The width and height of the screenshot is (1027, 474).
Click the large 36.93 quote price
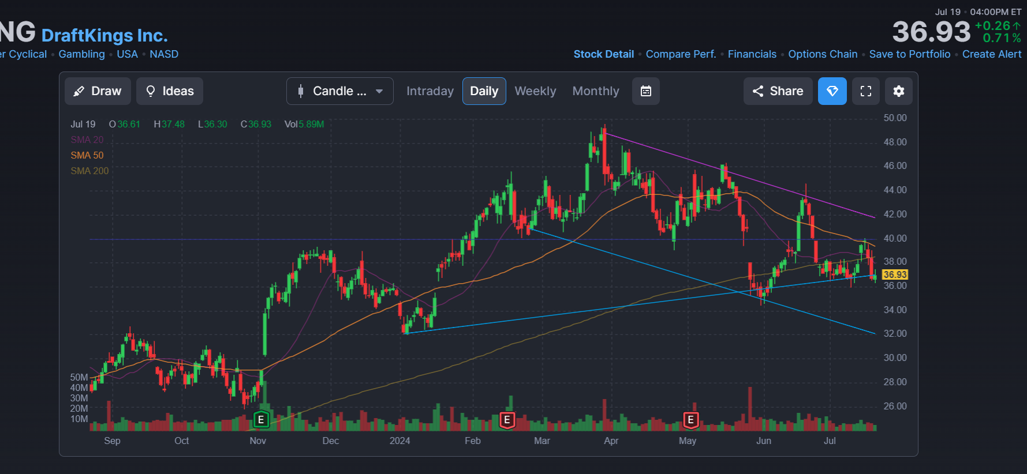931,32
